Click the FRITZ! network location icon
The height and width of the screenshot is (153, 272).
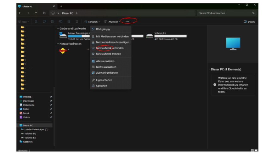[63, 51]
